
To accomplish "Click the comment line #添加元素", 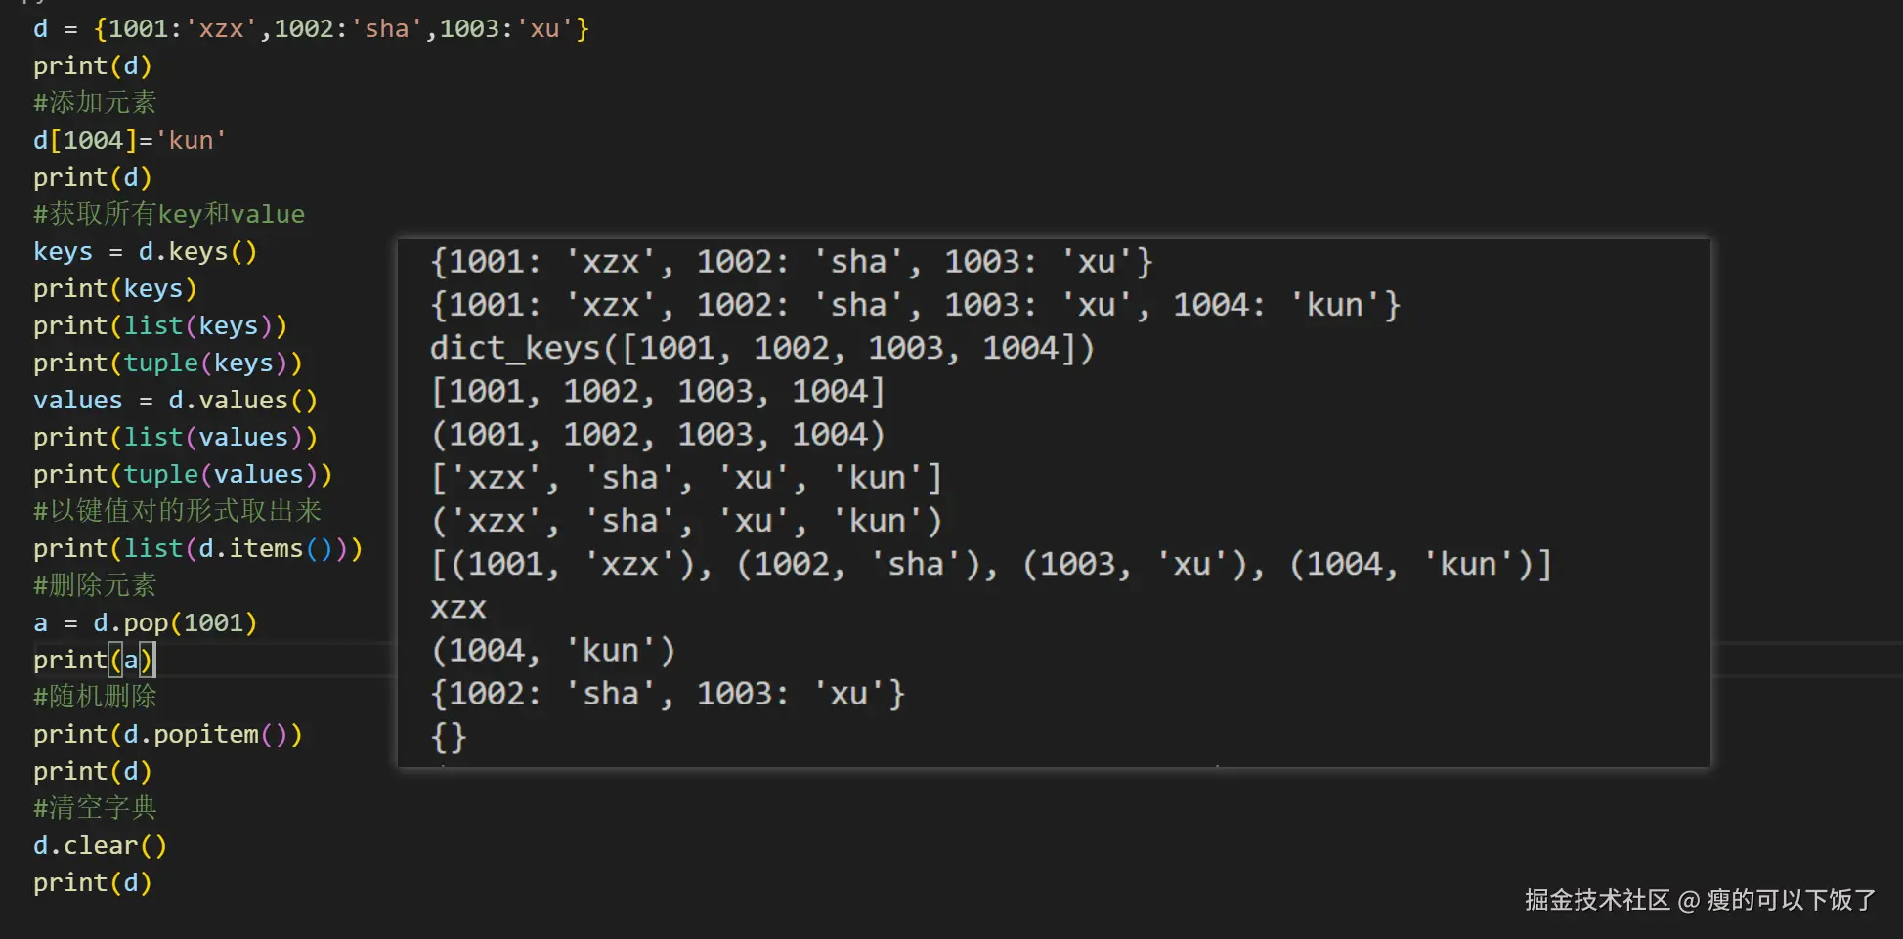I will point(95,103).
